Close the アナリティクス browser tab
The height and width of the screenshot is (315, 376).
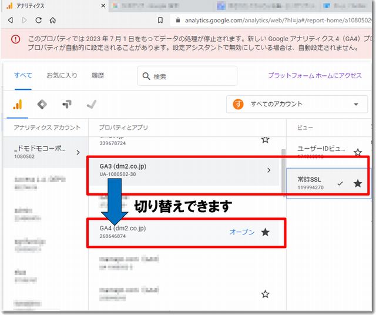pyautogui.click(x=103, y=5)
